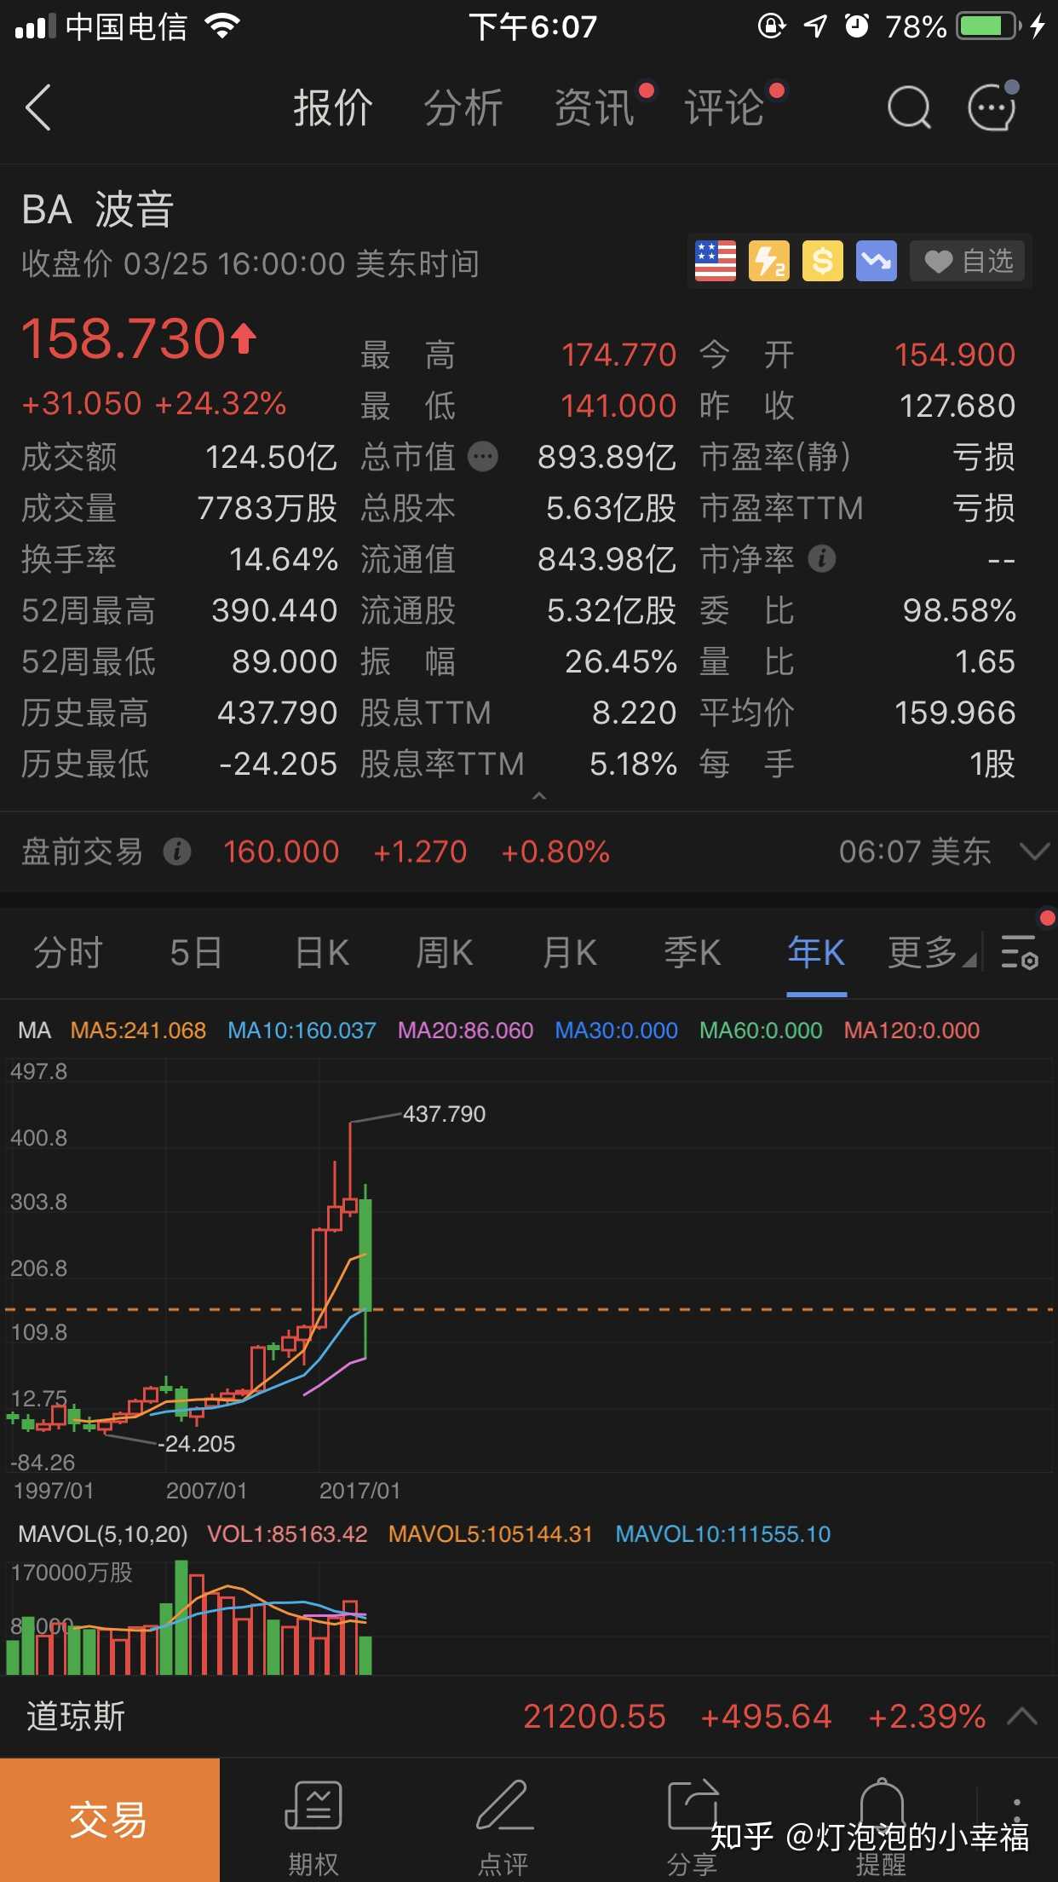Switch to the 季K chart tab
Screen dimensions: 1058x1882
pyautogui.click(x=693, y=952)
